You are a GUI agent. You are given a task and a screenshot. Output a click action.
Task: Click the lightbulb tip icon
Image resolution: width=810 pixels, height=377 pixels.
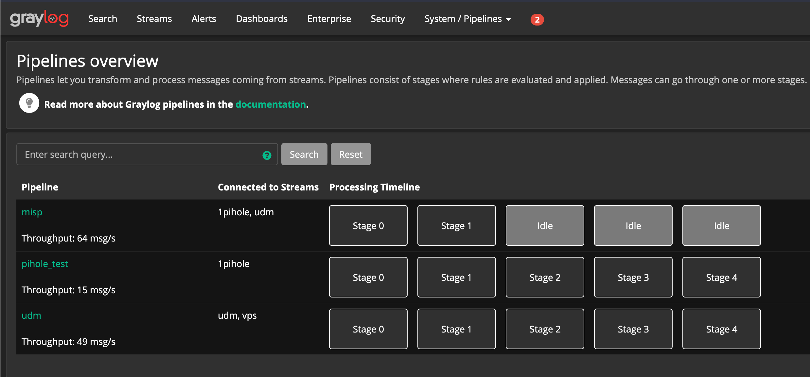pos(29,103)
